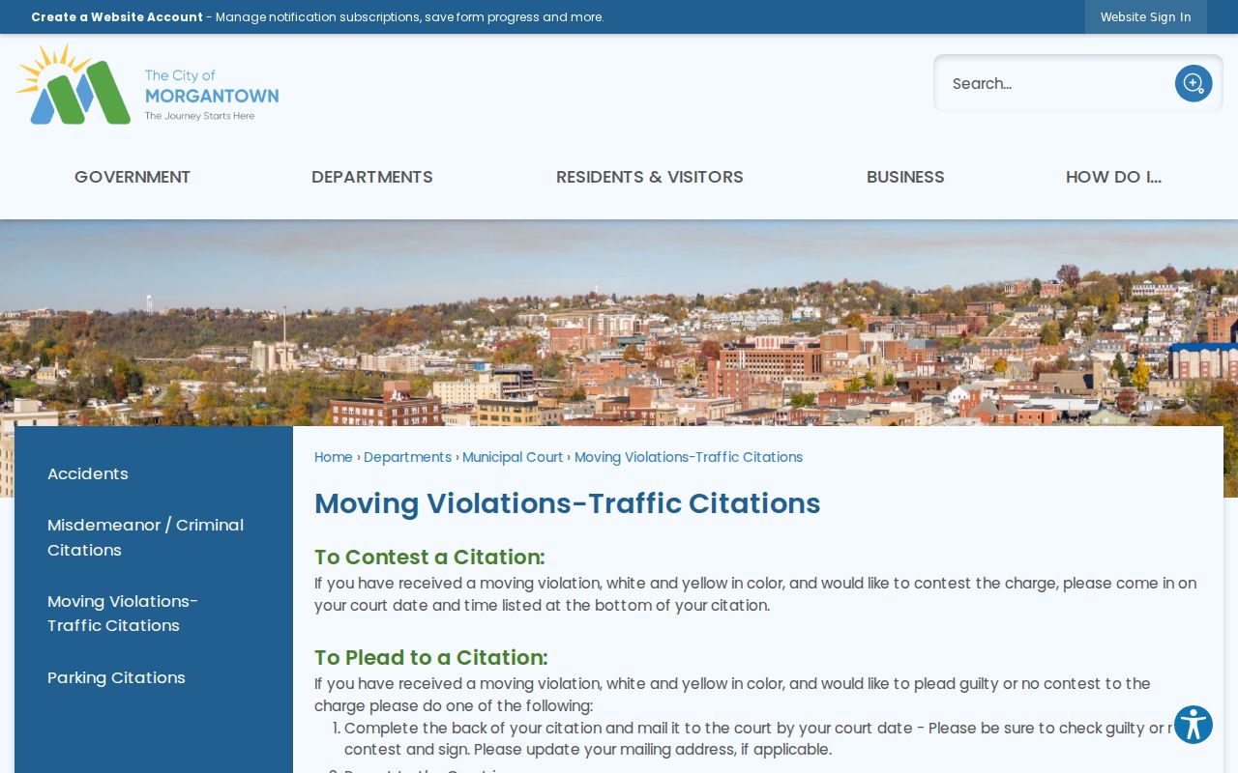This screenshot has width=1238, height=773.
Task: Open the How Do I... menu
Action: tap(1113, 177)
